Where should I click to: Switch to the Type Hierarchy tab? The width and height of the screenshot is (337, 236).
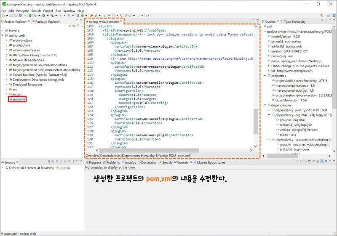click(293, 21)
